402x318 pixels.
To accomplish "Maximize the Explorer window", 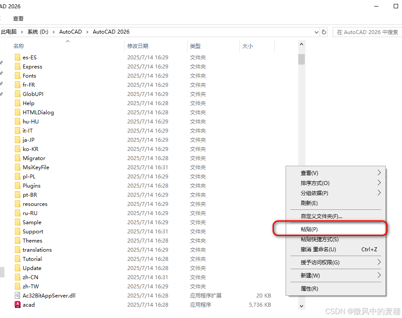I will tap(396, 6).
